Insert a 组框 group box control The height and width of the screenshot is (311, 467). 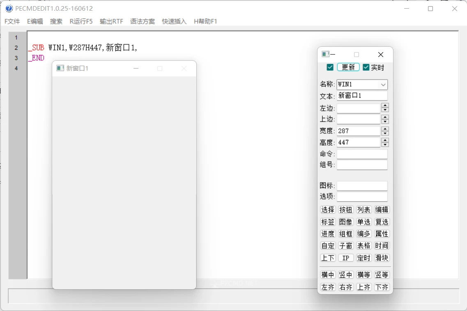tap(346, 234)
